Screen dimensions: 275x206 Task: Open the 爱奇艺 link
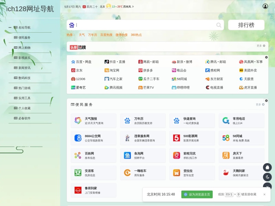pos(78,88)
